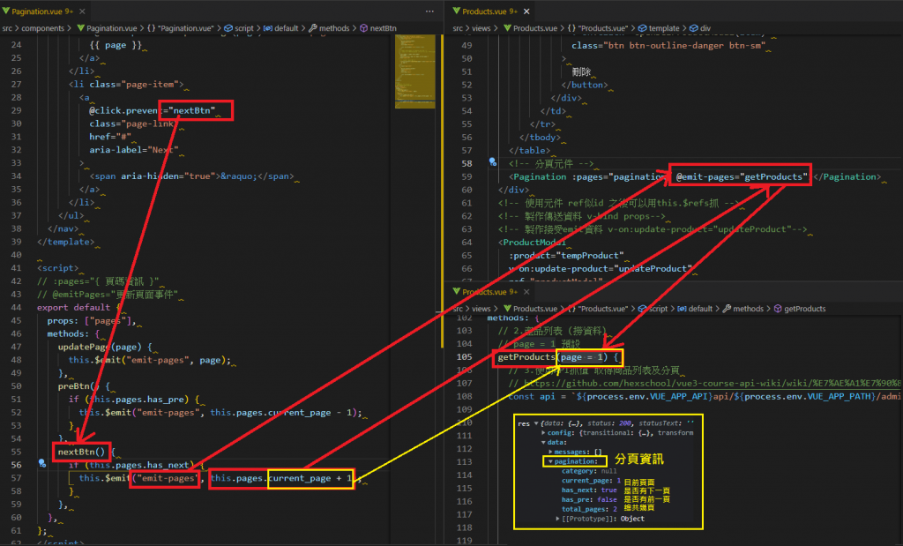903x546 pixels.
Task: Select line number 105 in the bottom-right editor
Action: [464, 357]
